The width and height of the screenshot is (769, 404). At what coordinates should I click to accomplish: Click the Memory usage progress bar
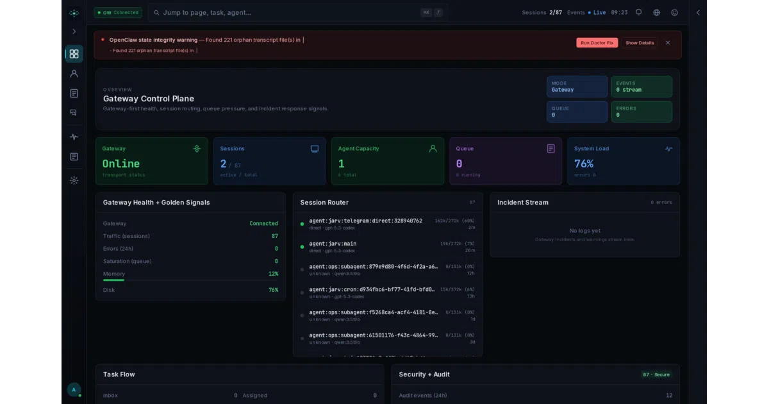pyautogui.click(x=190, y=280)
